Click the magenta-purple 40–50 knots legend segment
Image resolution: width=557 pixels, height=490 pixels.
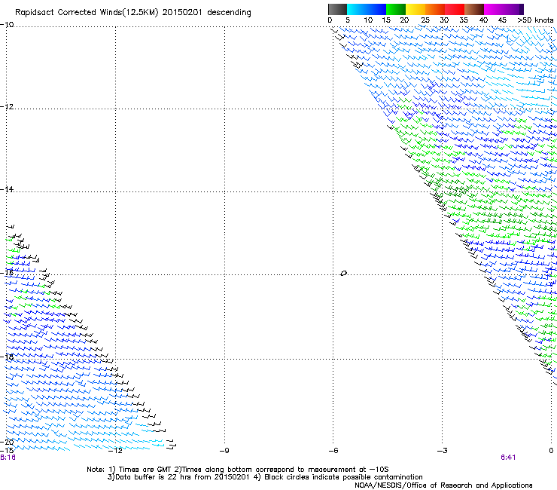tap(504, 9)
